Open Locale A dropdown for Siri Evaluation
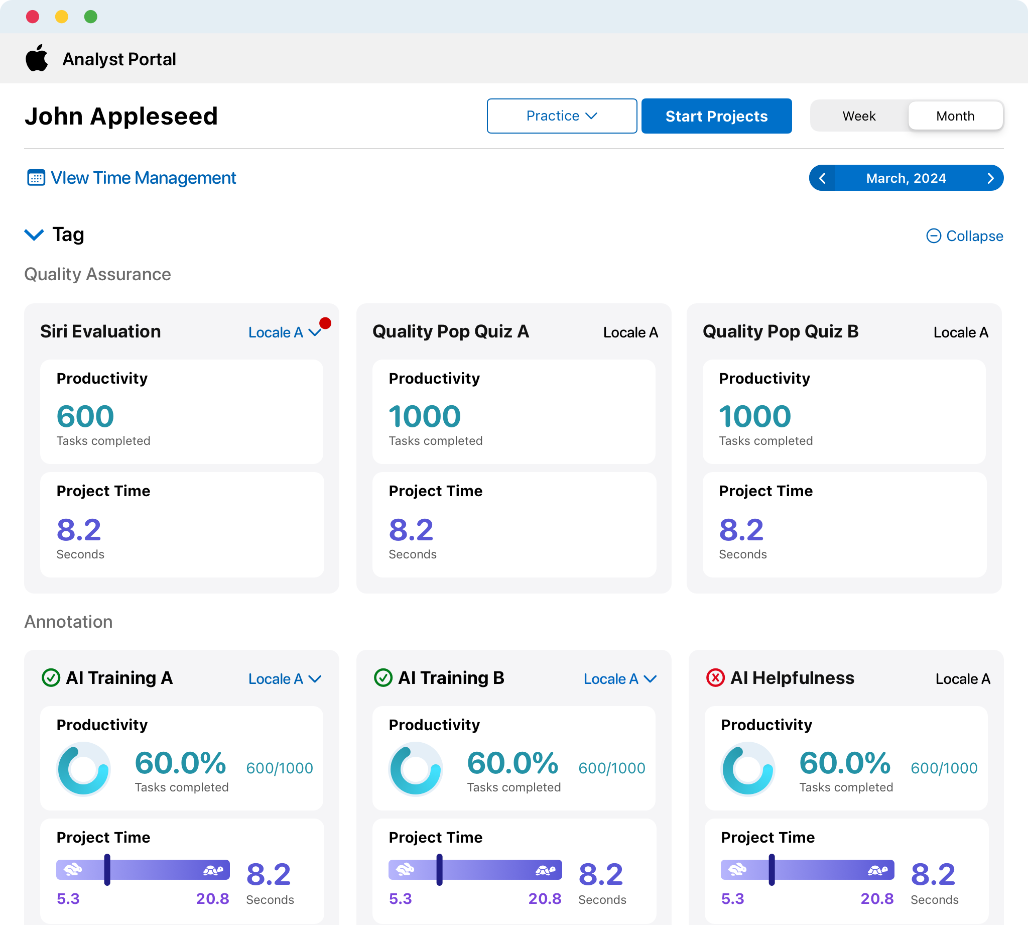The width and height of the screenshot is (1028, 925). 285,332
